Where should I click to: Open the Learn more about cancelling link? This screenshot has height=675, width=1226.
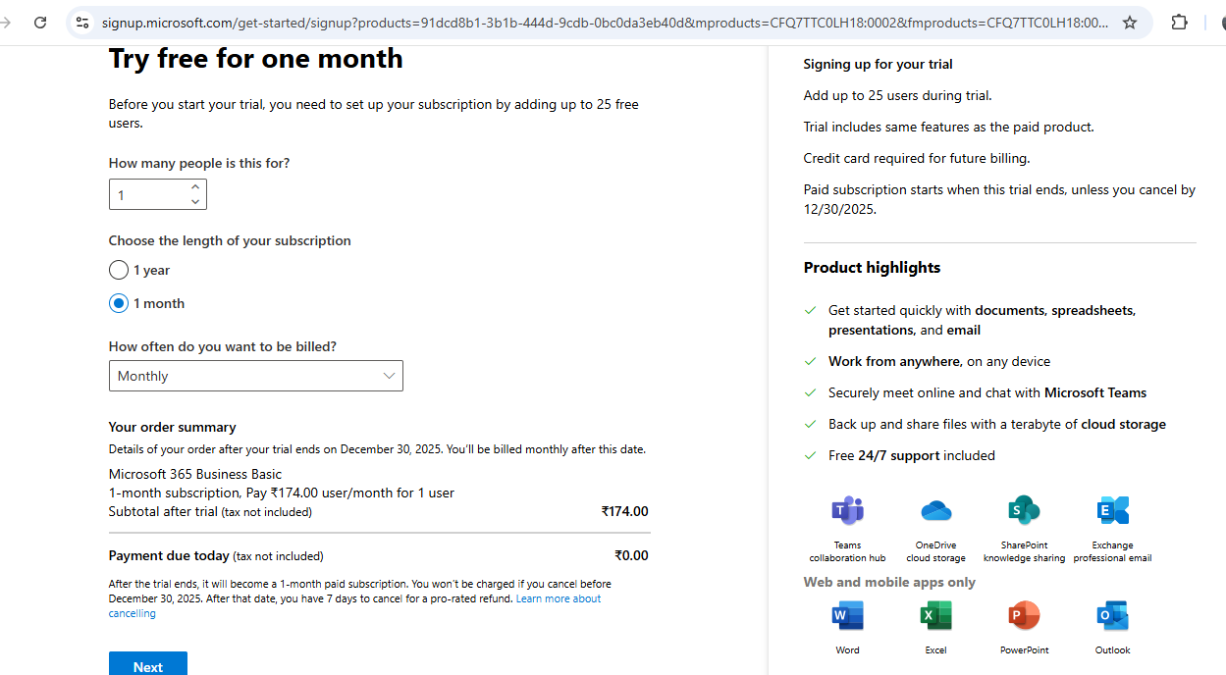[x=558, y=598]
